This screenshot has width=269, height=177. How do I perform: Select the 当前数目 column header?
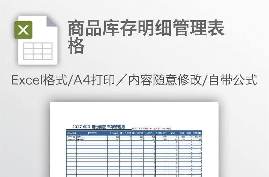(149, 133)
